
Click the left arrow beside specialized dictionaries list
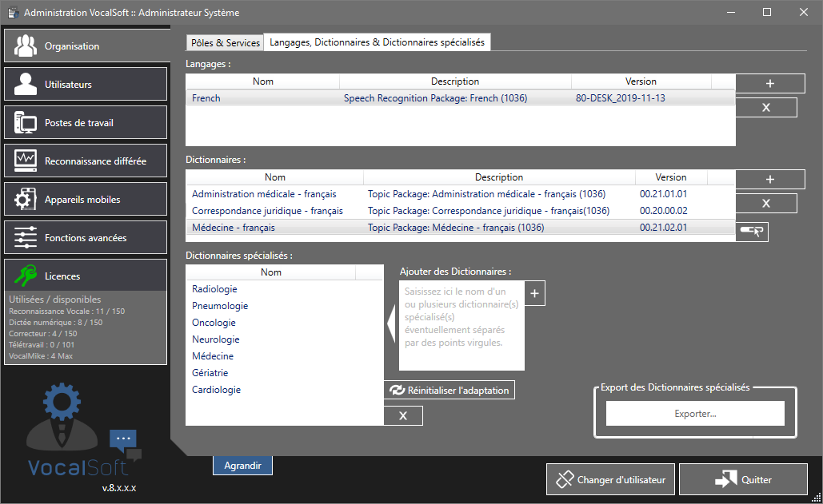pyautogui.click(x=390, y=323)
